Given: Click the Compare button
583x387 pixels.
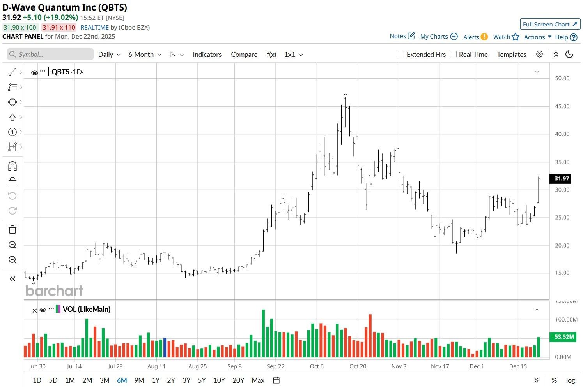Looking at the screenshot, I should (244, 55).
